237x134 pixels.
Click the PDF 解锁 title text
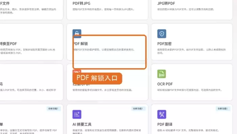(x=80, y=44)
